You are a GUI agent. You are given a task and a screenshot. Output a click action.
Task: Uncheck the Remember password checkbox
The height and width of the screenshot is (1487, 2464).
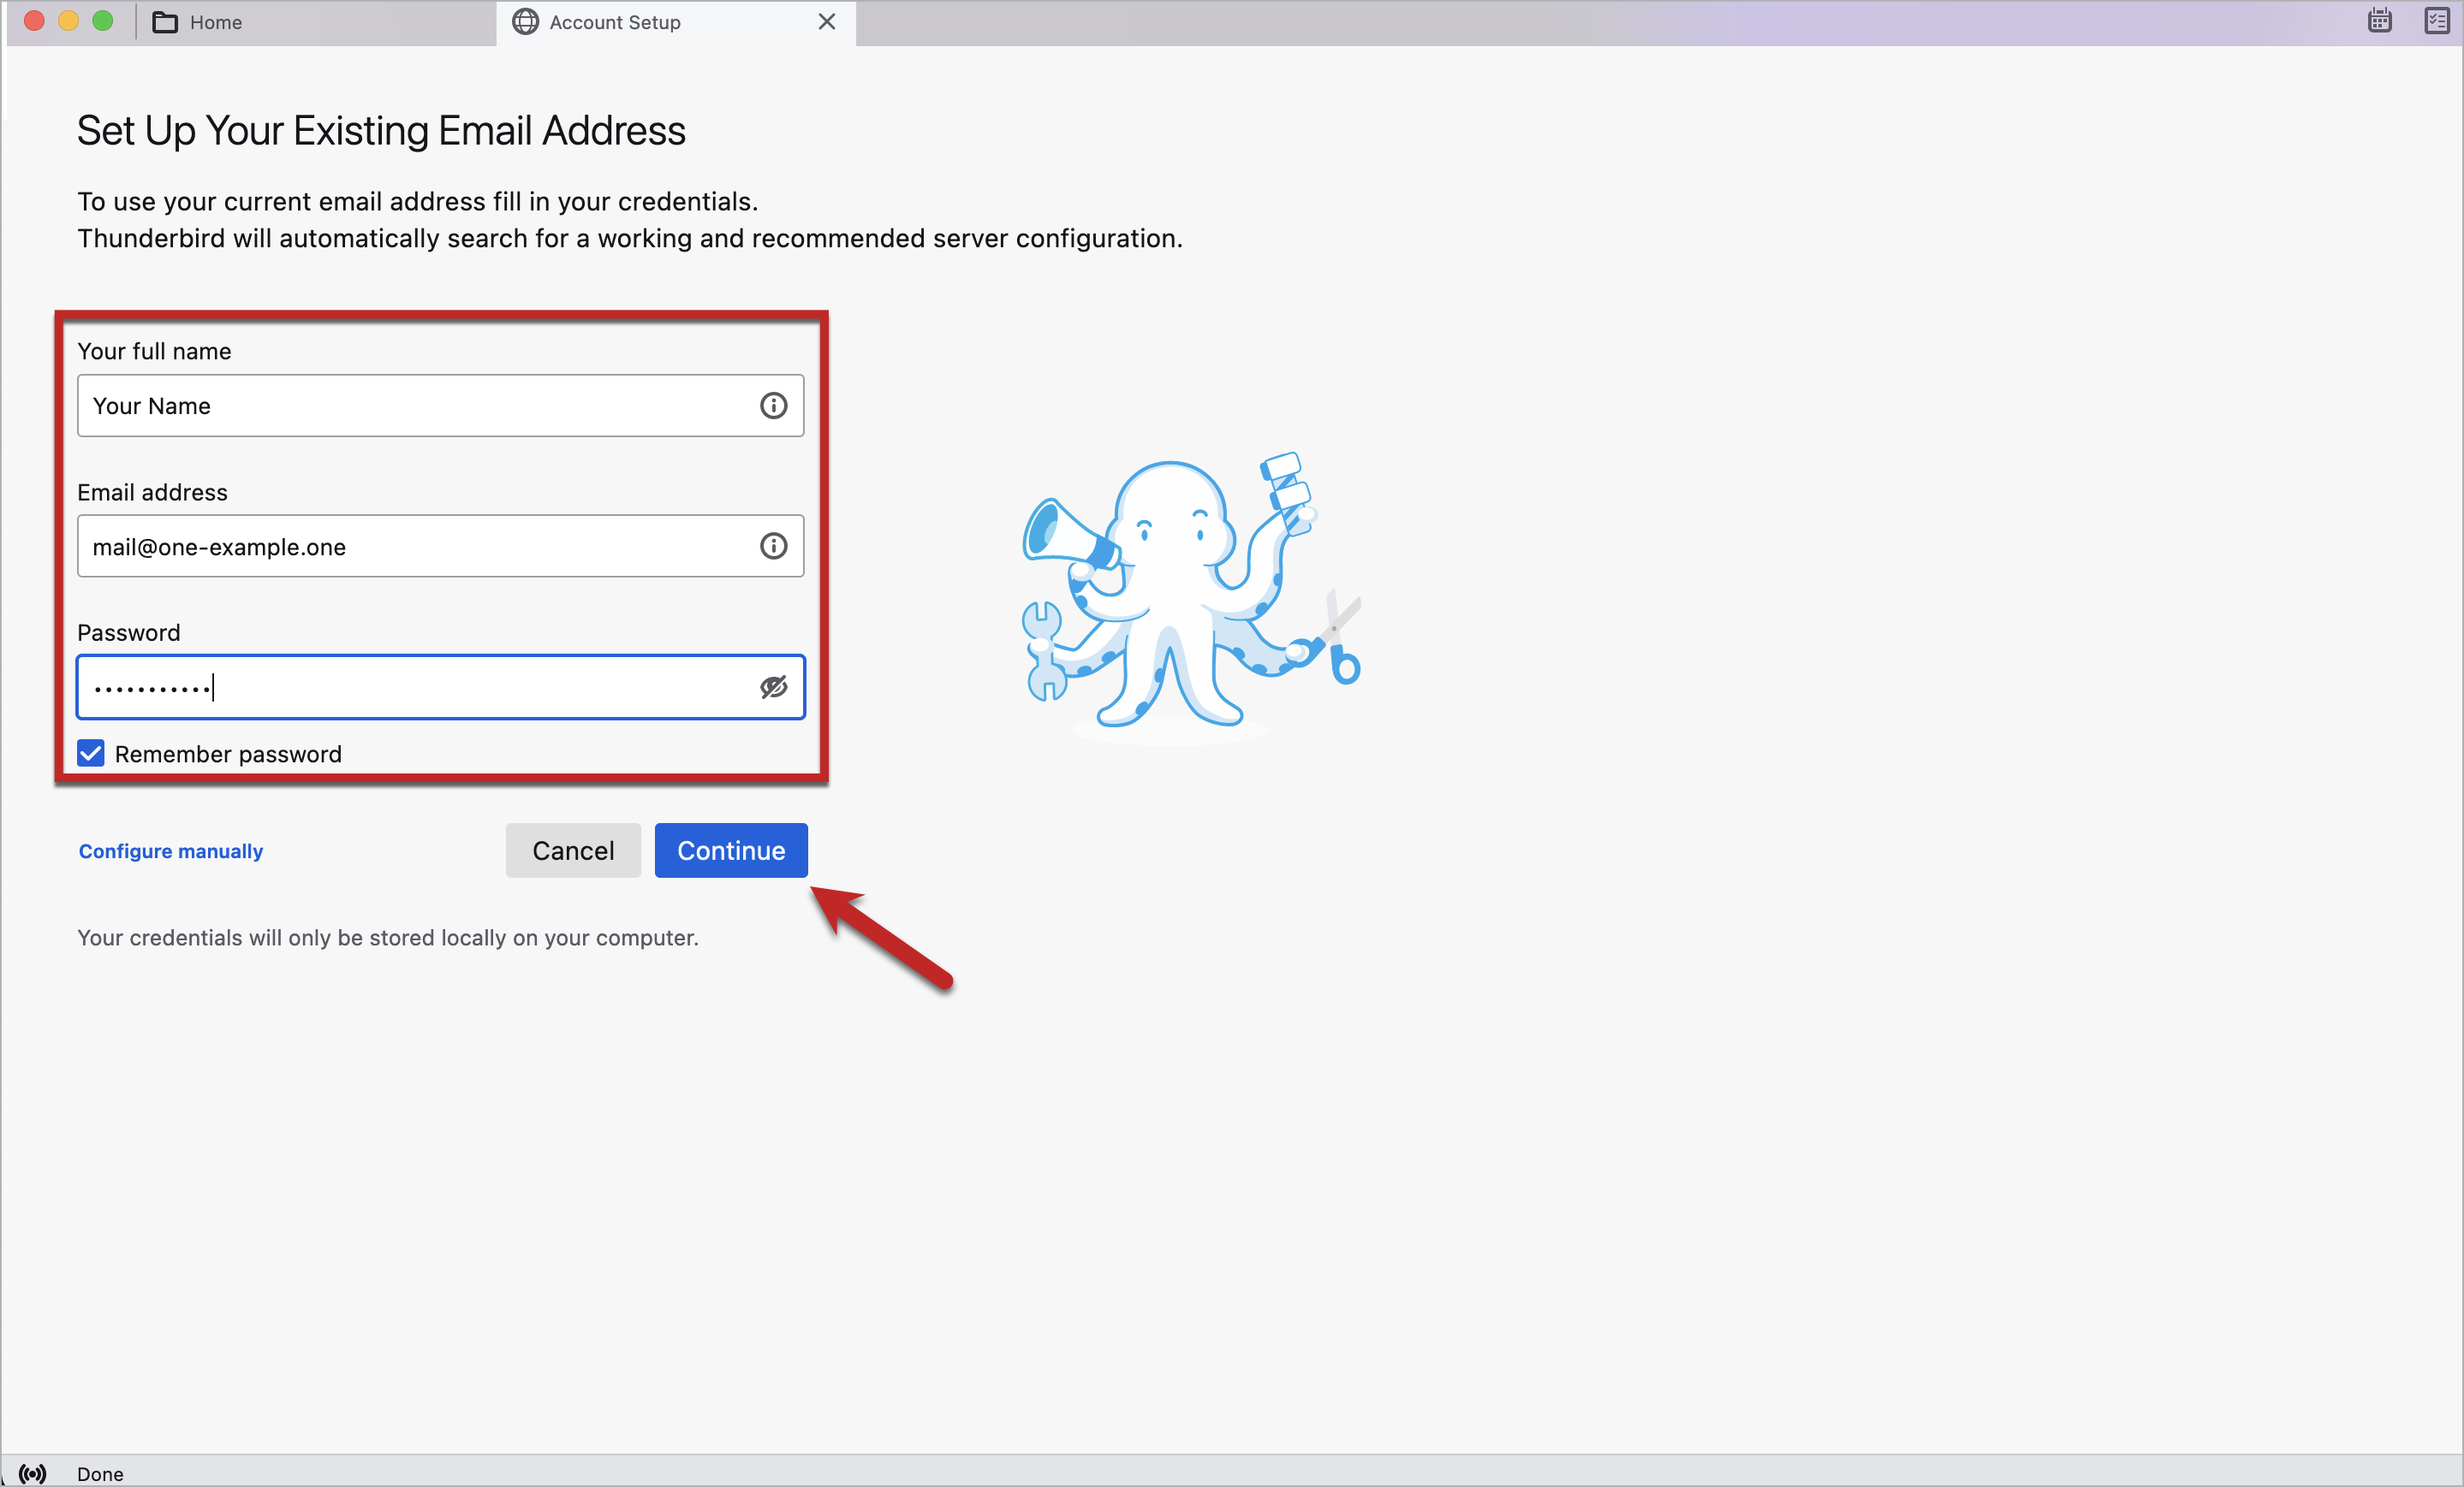click(91, 754)
